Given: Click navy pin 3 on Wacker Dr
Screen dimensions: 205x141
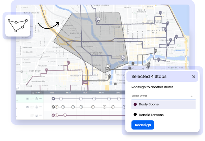Looking at the screenshot, I should pyautogui.click(x=159, y=60).
